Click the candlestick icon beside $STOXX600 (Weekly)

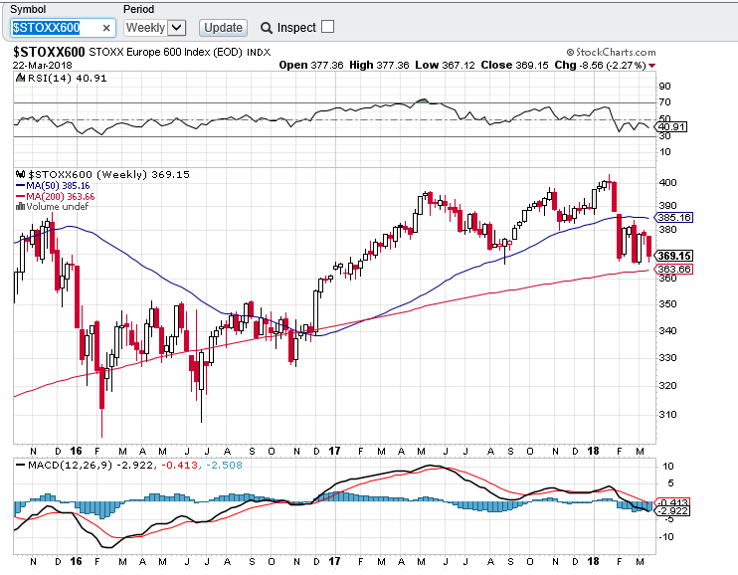click(x=20, y=174)
